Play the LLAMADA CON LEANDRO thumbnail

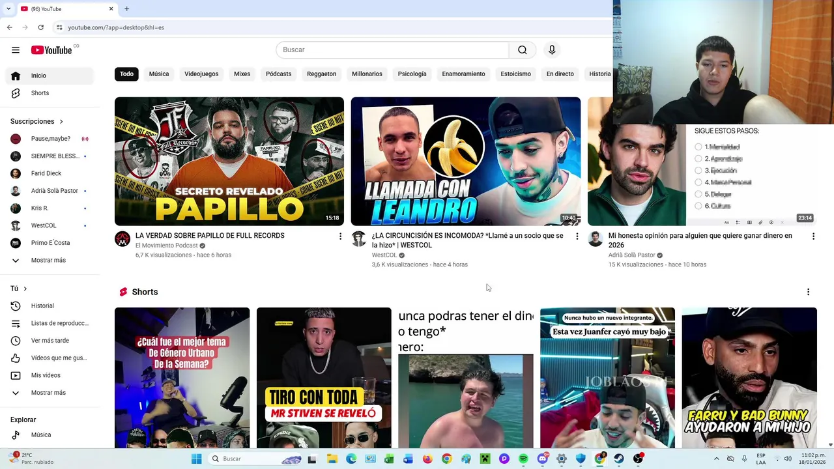tap(466, 162)
